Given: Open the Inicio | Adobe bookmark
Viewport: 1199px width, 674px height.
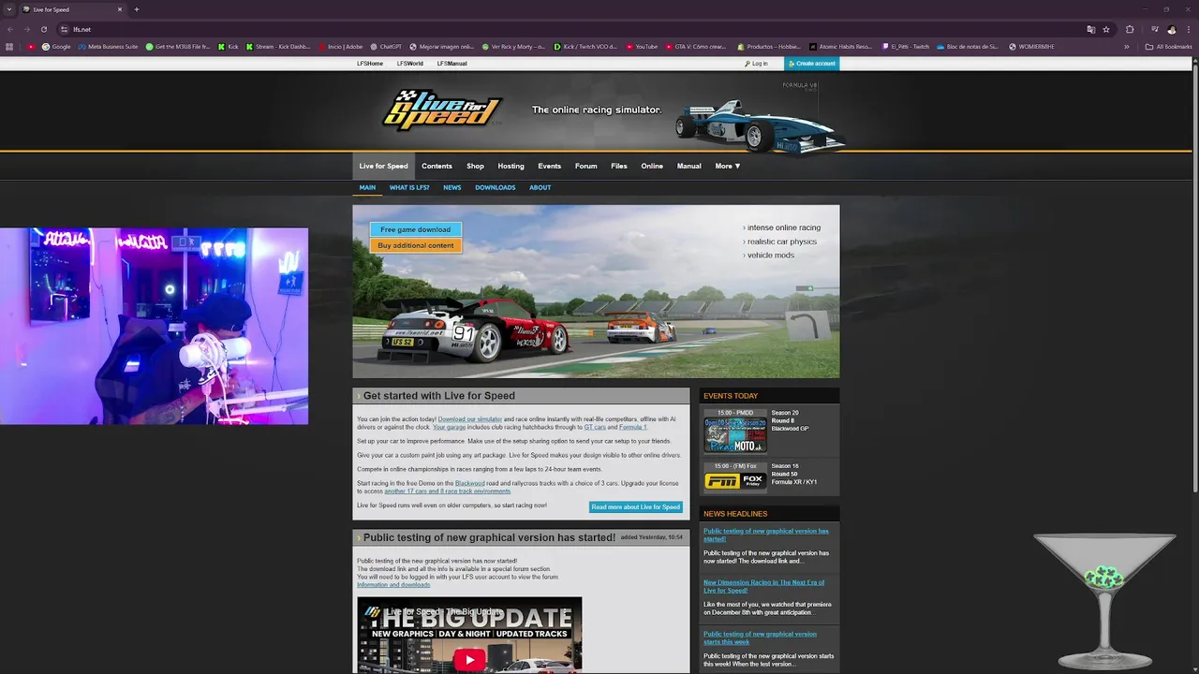Looking at the screenshot, I should point(340,46).
